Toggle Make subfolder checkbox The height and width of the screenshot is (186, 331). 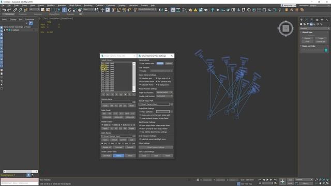click(x=140, y=112)
